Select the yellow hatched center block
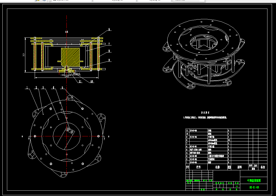The image size is (276, 196). pos(70,57)
